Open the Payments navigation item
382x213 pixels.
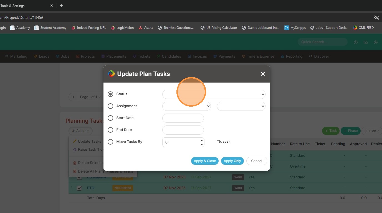click(224, 56)
